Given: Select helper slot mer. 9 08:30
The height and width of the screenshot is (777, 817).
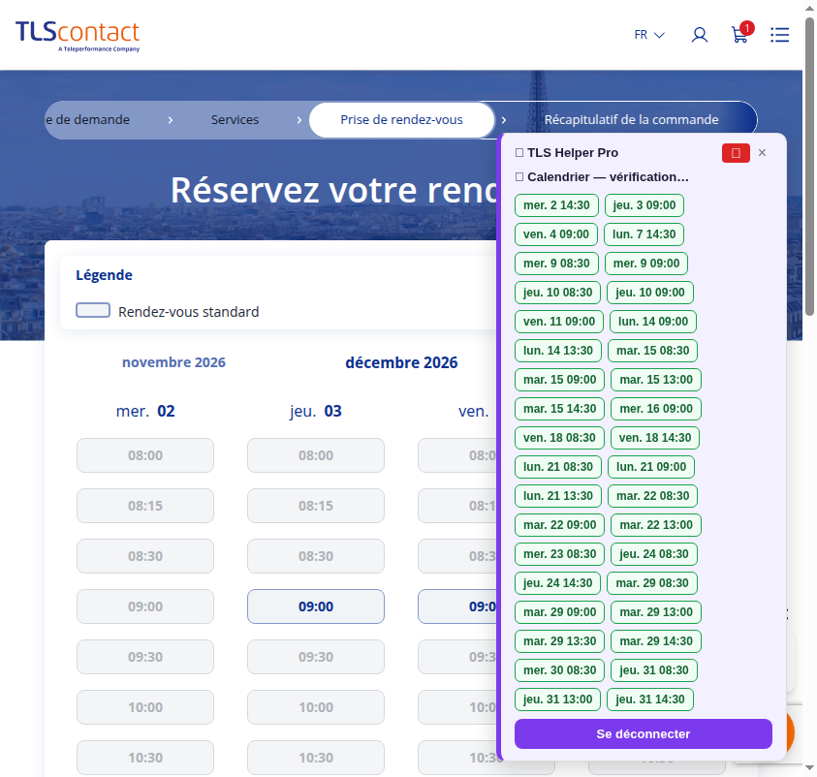Looking at the screenshot, I should click(x=556, y=264).
